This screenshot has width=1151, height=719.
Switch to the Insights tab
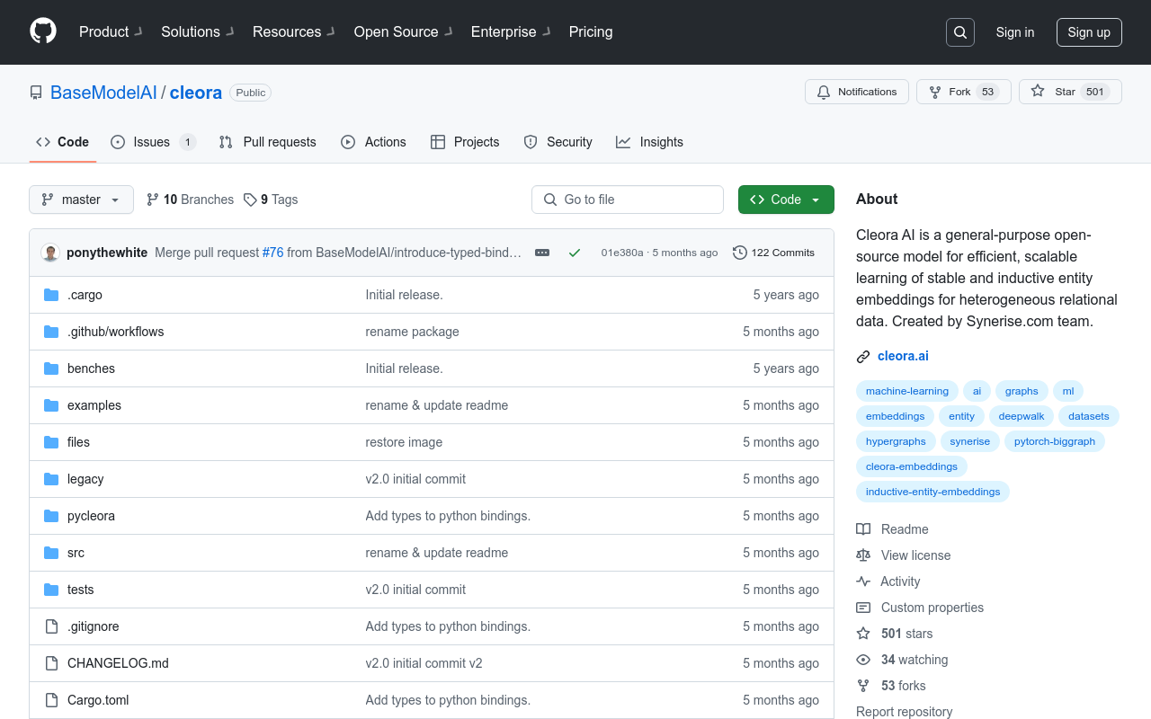(649, 142)
